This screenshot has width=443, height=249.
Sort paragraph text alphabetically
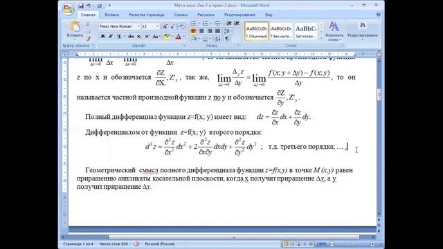click(x=217, y=39)
